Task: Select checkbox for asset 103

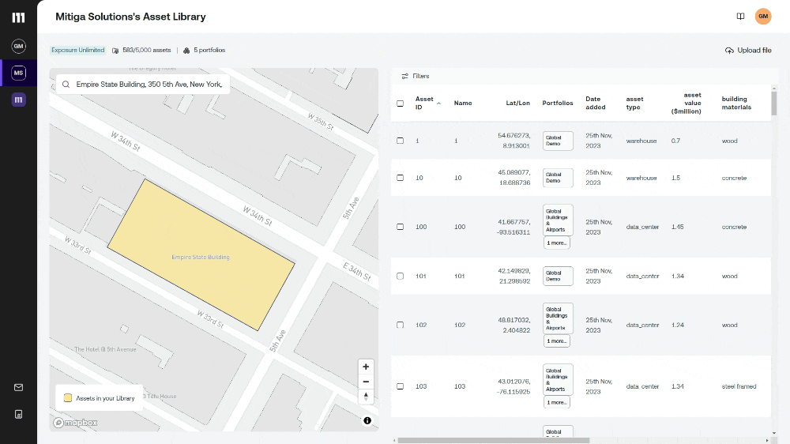Action: click(x=400, y=386)
